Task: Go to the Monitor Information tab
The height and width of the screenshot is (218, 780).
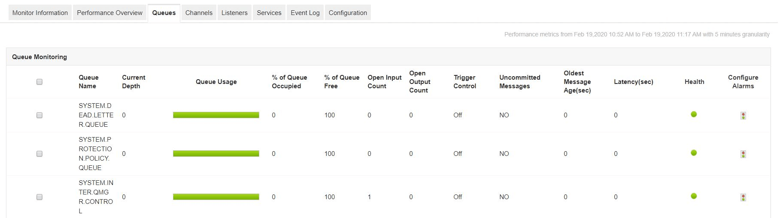Action: [x=40, y=13]
